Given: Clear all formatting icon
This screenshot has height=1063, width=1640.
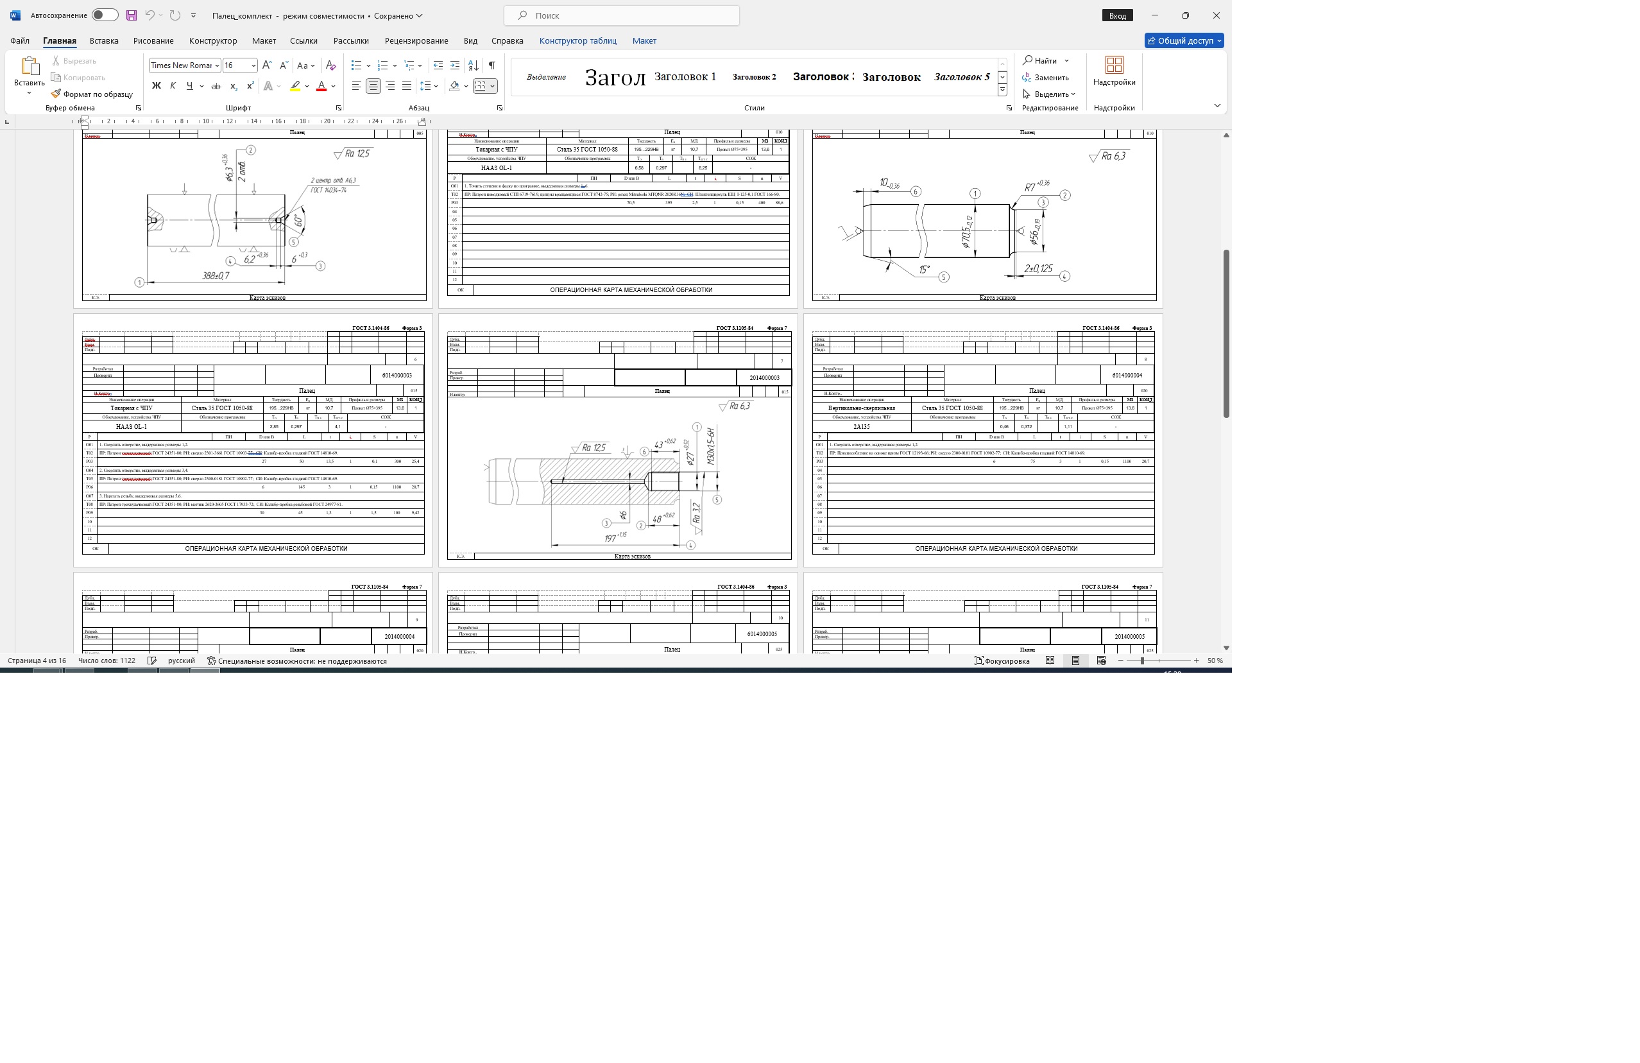Looking at the screenshot, I should point(330,65).
